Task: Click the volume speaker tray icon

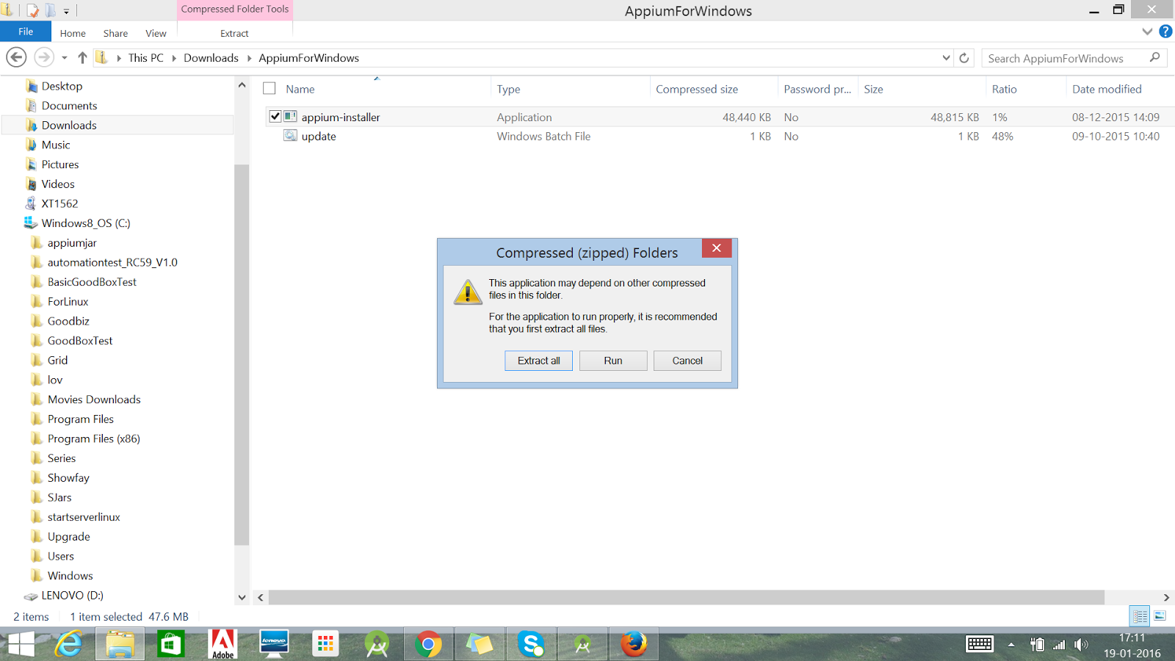Action: tap(1081, 645)
